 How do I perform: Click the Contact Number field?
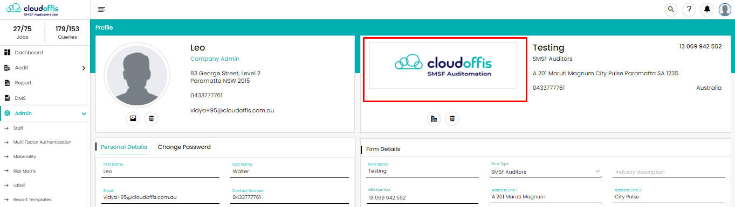coord(290,197)
